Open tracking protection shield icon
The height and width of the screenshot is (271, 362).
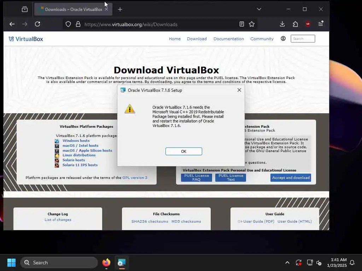click(x=68, y=24)
